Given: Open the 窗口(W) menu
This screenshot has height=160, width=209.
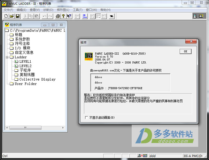Looking at the screenshot, I should 91,10.
